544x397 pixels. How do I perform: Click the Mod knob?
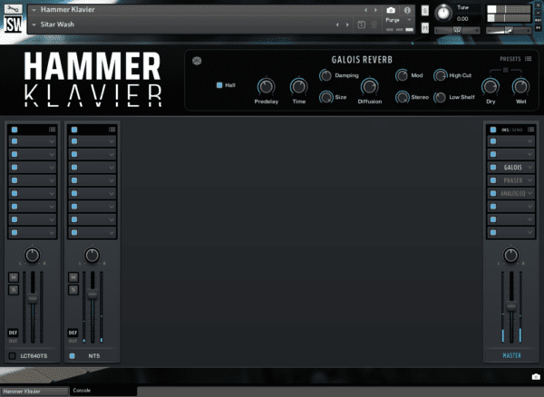click(x=402, y=75)
